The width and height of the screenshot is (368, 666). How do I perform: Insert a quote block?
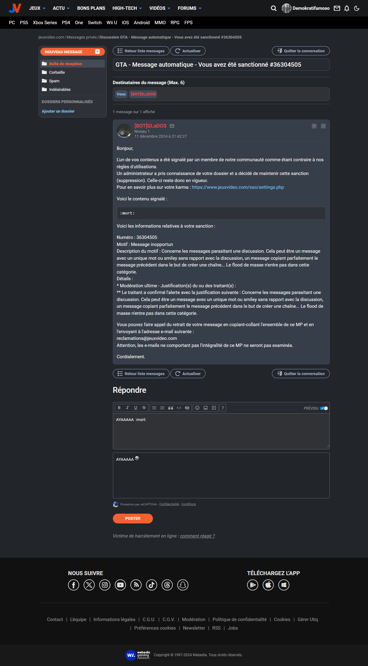coord(171,408)
